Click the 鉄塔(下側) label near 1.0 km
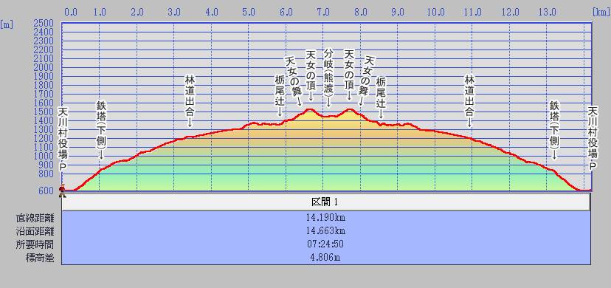Image resolution: width=611 pixels, height=288 pixels. click(101, 126)
